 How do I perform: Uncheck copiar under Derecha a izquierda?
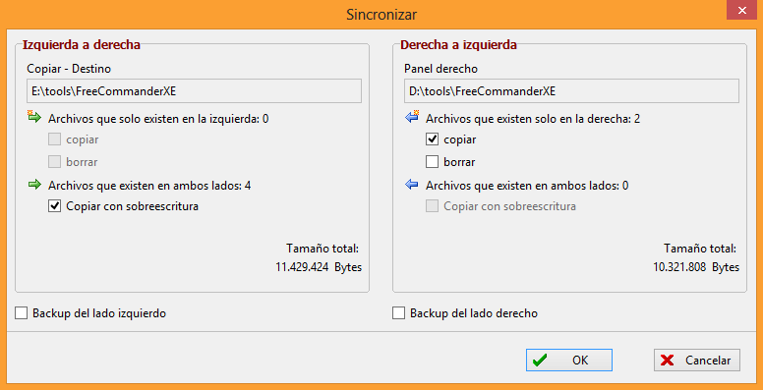[432, 139]
